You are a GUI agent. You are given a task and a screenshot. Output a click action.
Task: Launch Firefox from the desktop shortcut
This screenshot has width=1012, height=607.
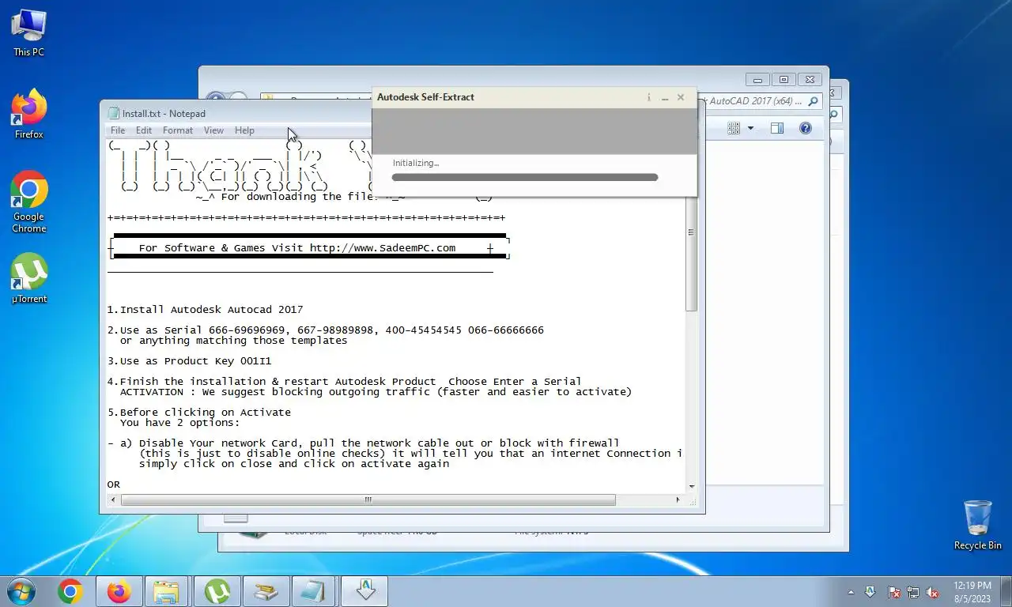pos(28,115)
